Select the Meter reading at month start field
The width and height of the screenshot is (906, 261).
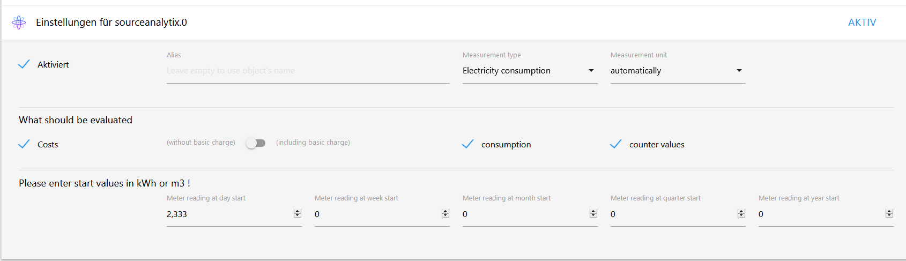[x=524, y=214]
